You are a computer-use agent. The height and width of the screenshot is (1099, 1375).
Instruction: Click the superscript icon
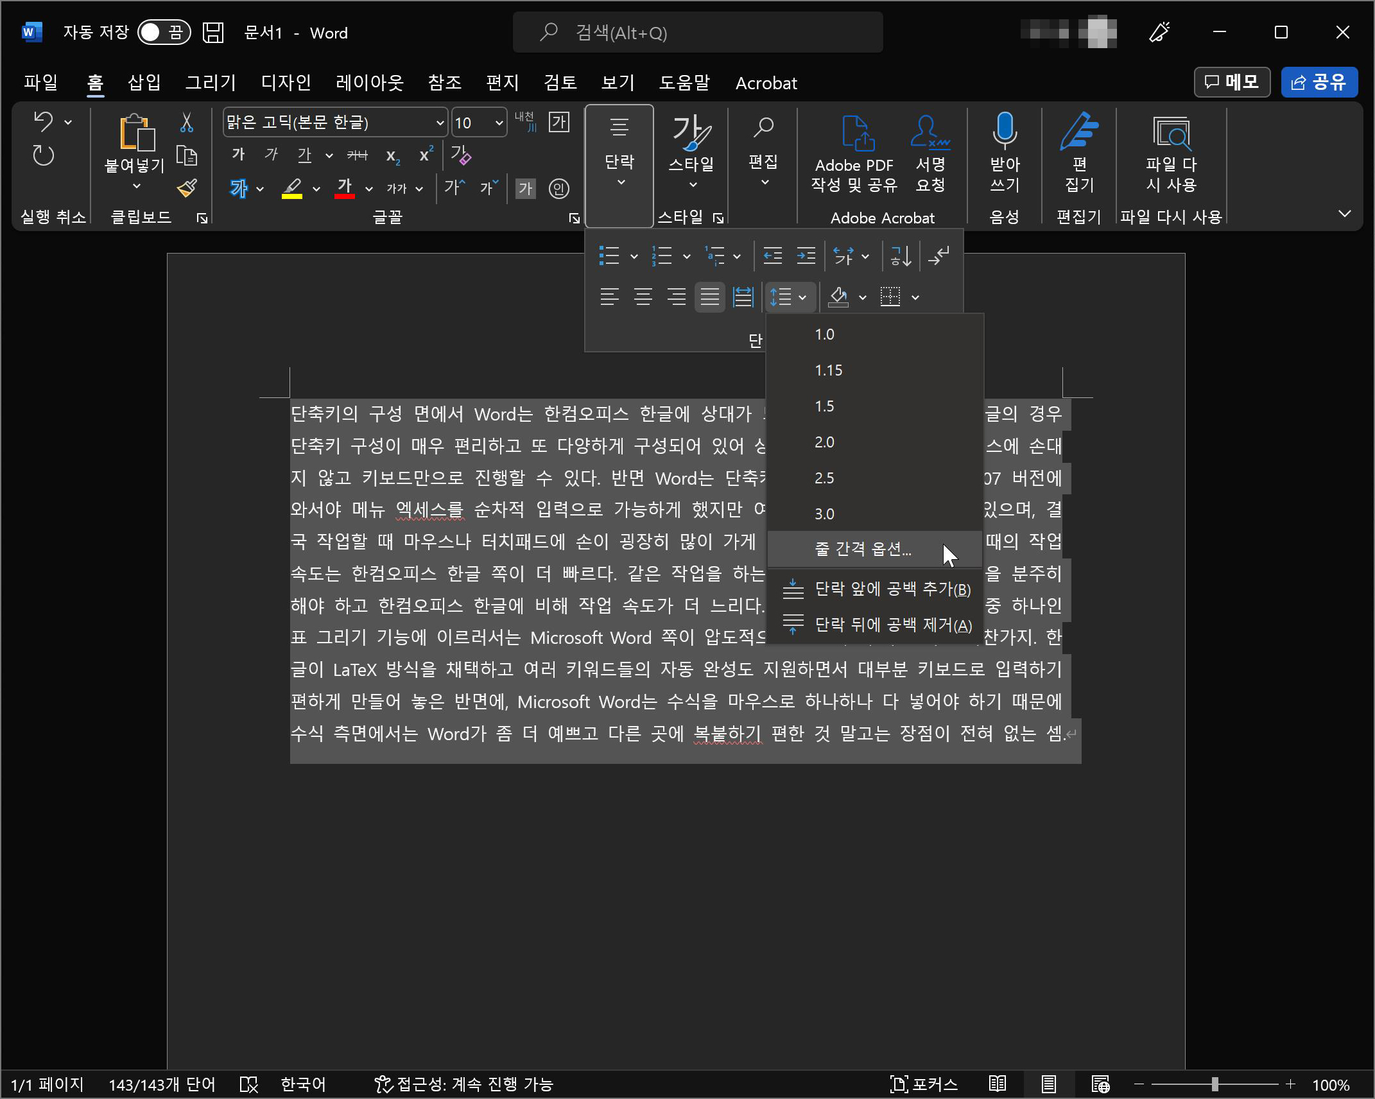(x=424, y=155)
